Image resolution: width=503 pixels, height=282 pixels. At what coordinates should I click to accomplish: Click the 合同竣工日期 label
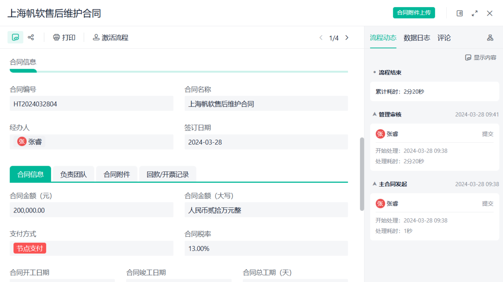click(x=146, y=272)
